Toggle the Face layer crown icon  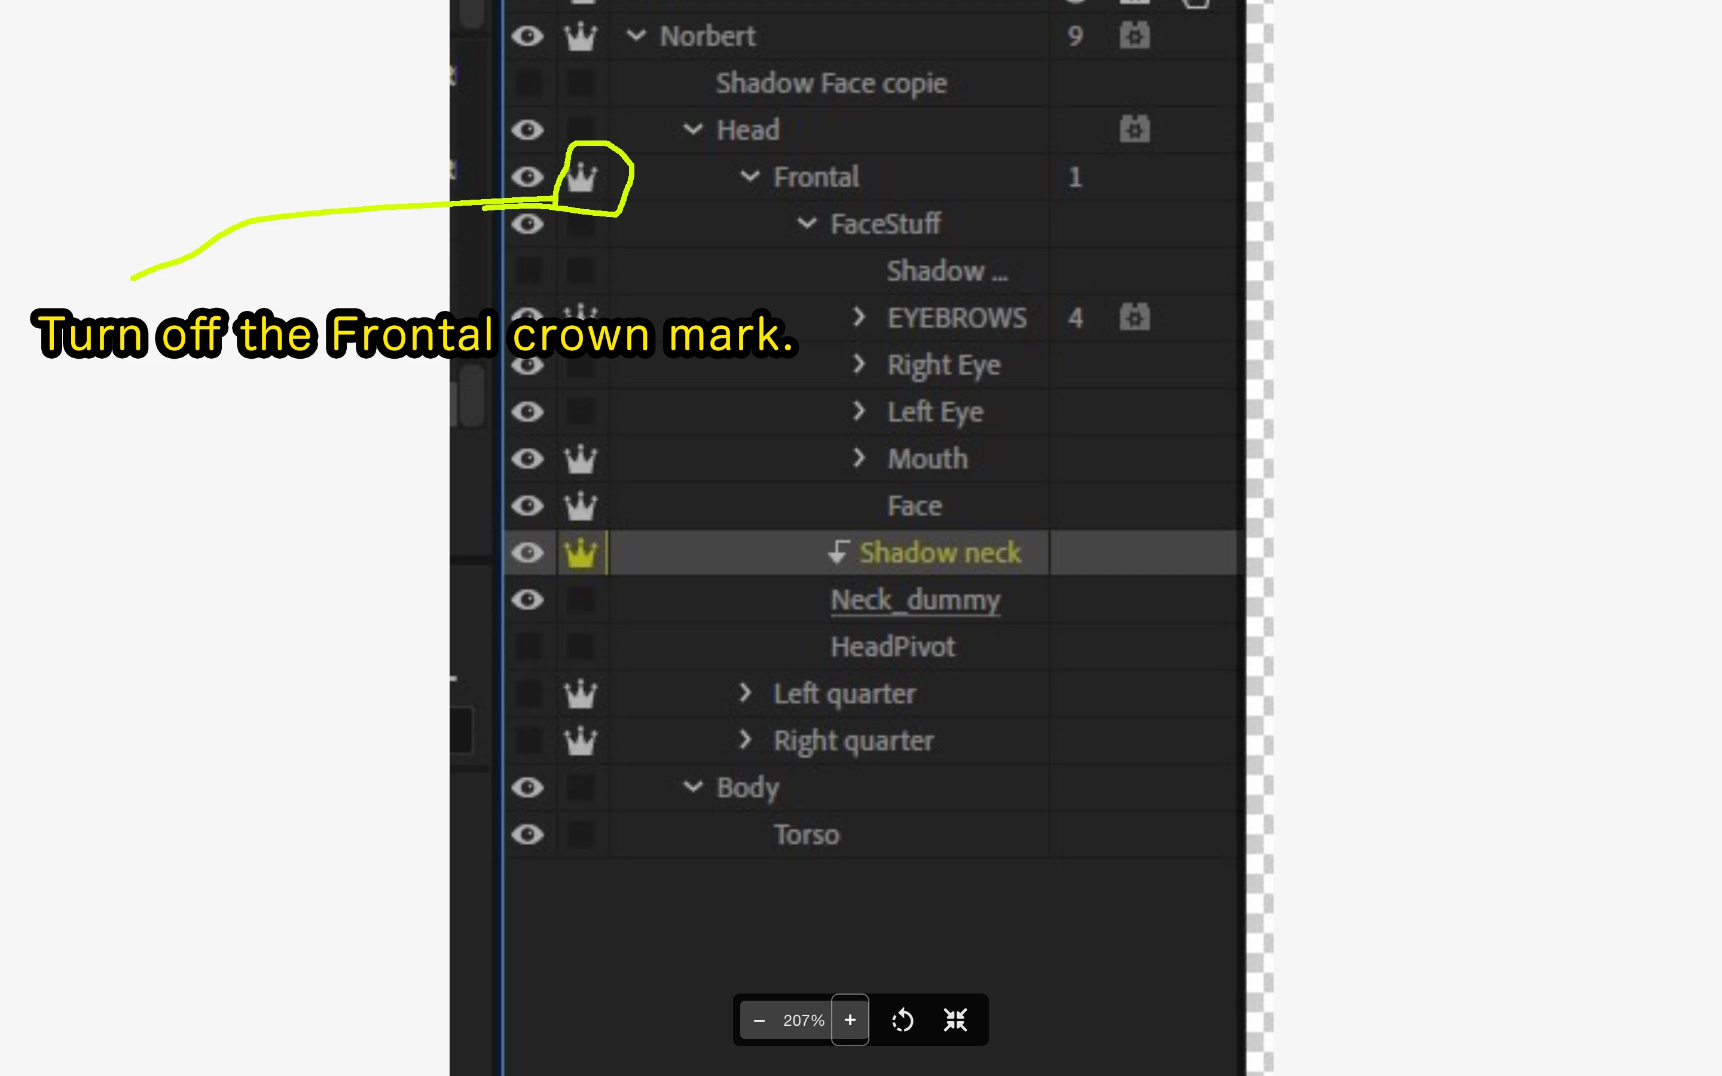pyautogui.click(x=581, y=506)
